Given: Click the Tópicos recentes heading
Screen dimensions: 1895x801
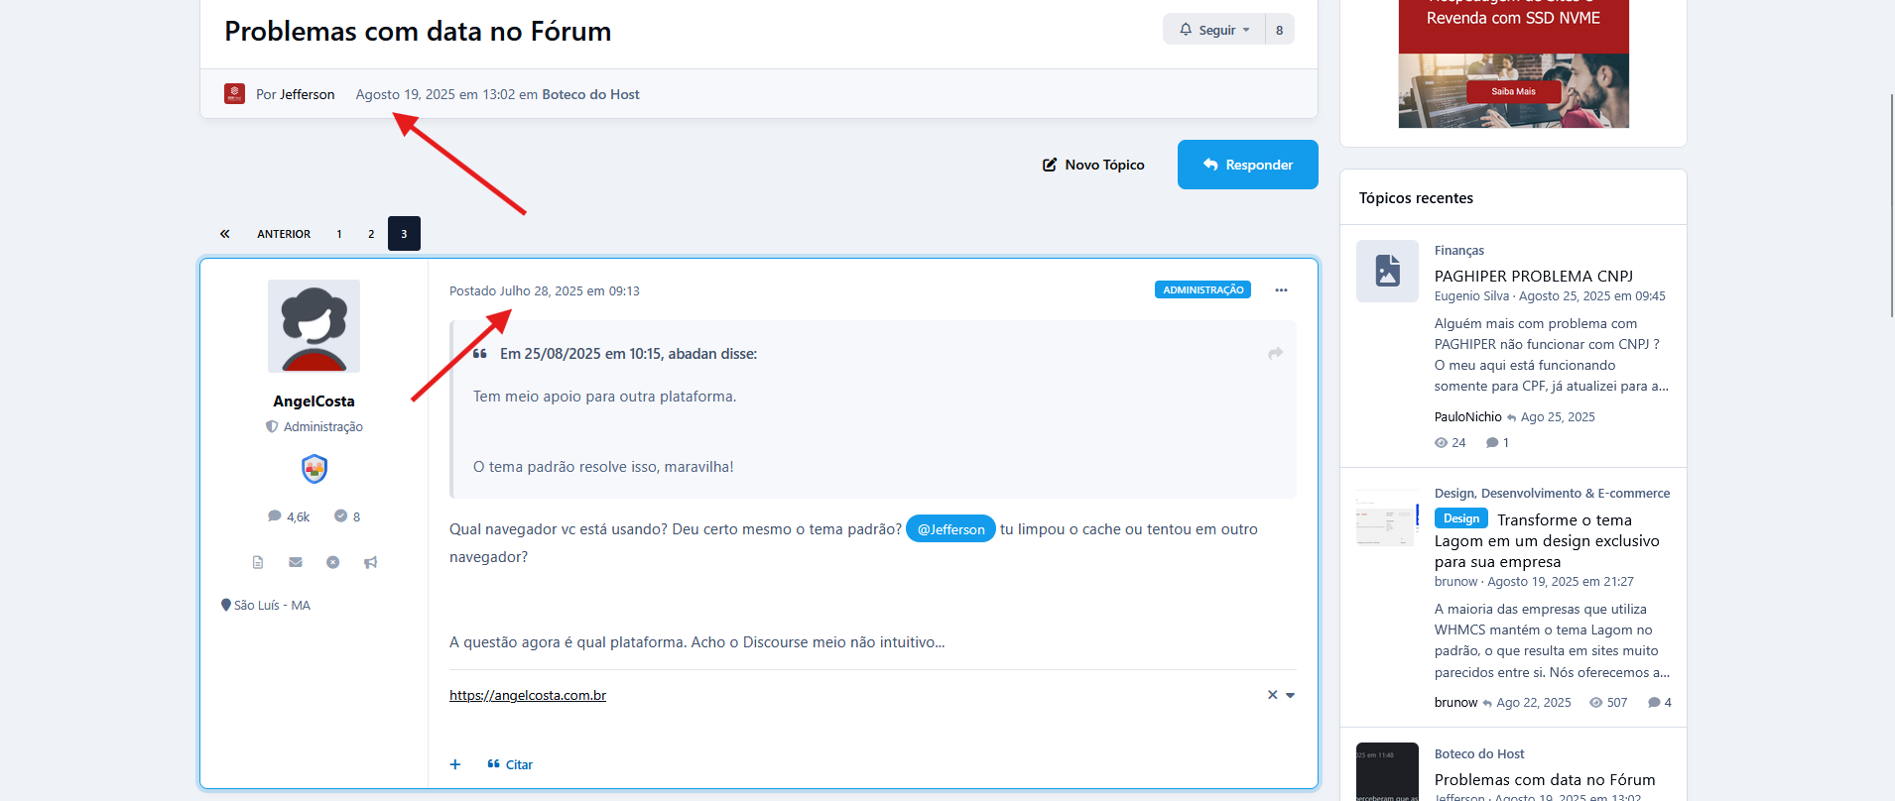Looking at the screenshot, I should point(1416,198).
